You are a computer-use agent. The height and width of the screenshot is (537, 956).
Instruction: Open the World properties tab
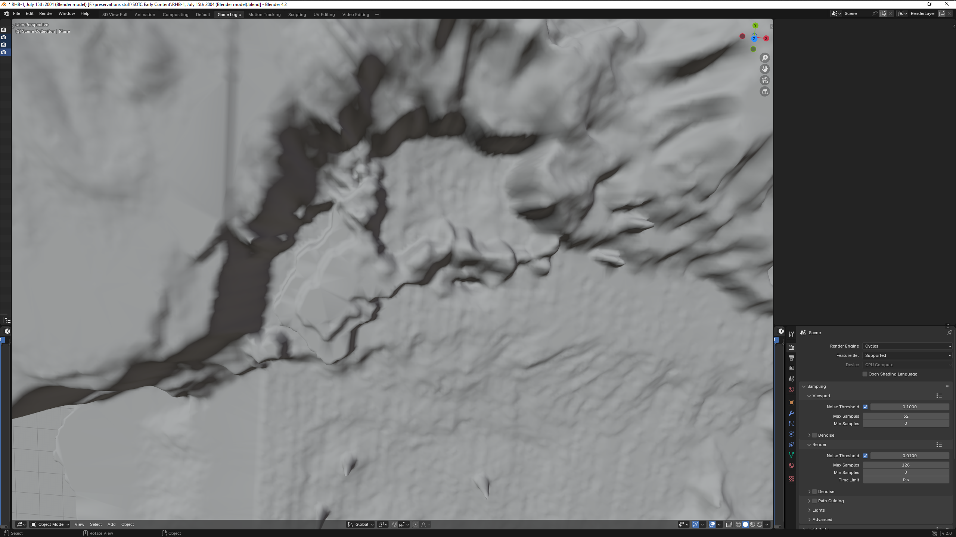click(791, 389)
